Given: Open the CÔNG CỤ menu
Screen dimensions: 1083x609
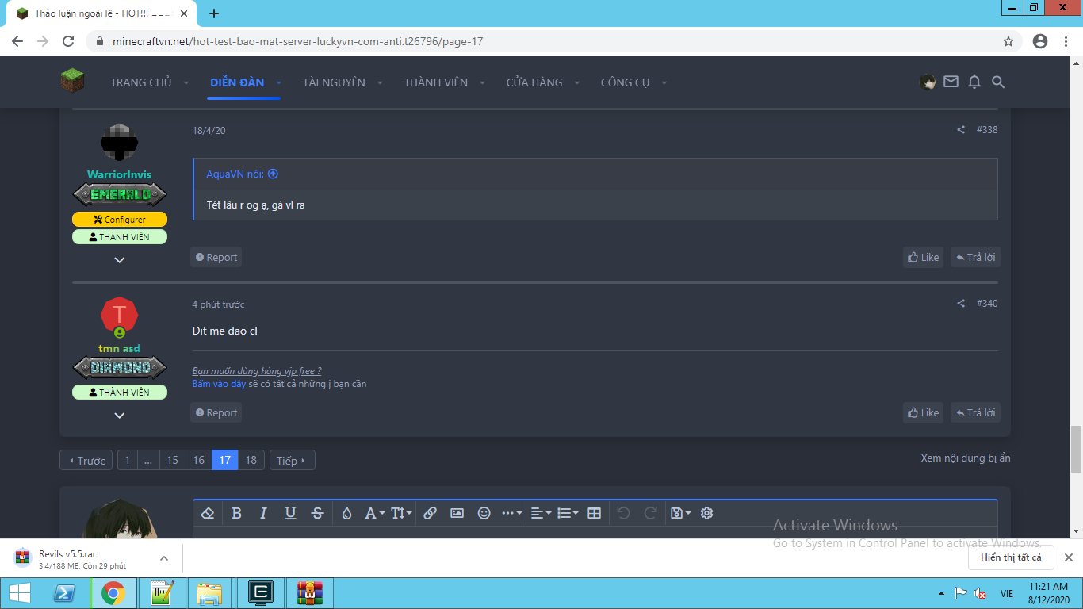Looking at the screenshot, I should [626, 82].
